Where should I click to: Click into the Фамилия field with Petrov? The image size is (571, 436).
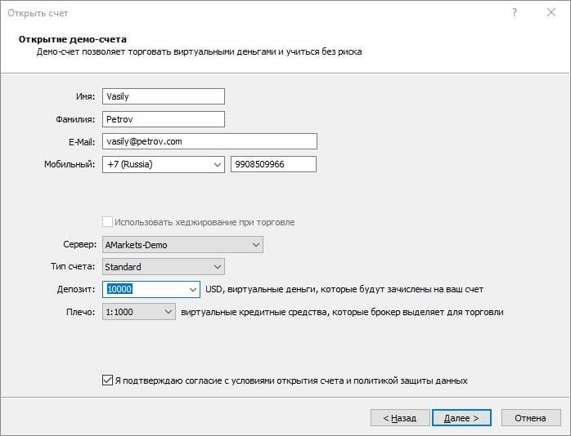(164, 119)
